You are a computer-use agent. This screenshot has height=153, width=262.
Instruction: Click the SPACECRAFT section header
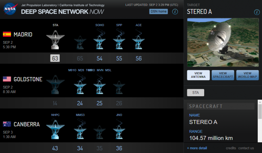click(x=221, y=106)
